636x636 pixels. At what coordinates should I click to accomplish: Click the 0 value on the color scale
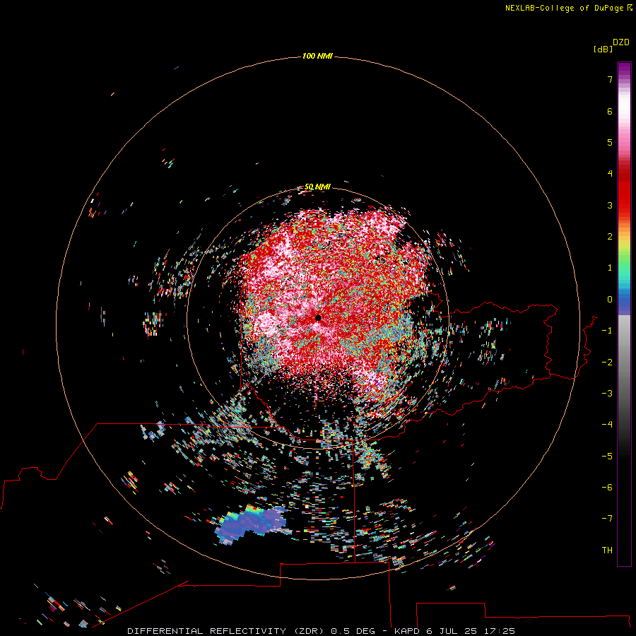click(610, 300)
